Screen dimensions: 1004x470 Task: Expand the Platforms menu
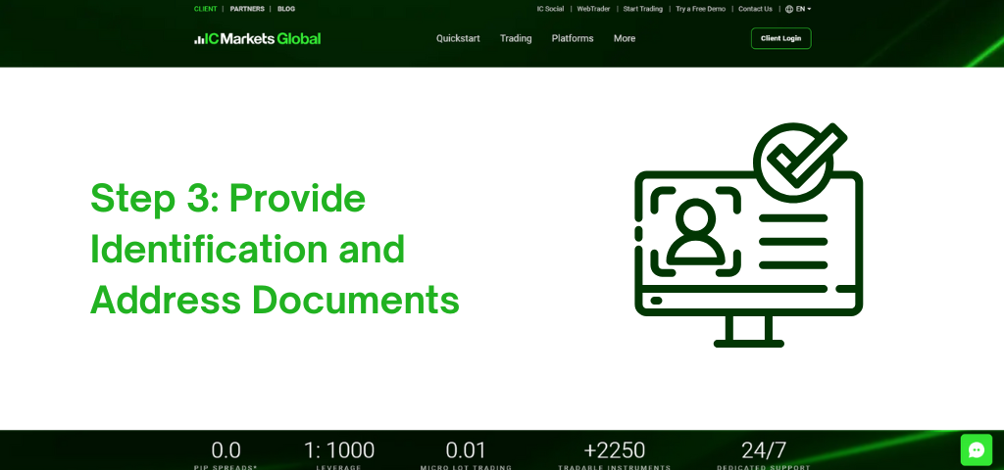point(573,38)
